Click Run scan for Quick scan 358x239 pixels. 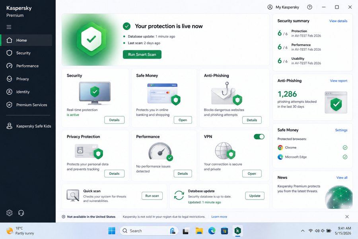click(152, 196)
